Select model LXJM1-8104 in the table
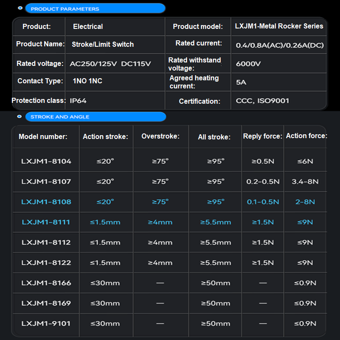The height and width of the screenshot is (340, 340). pos(46,161)
